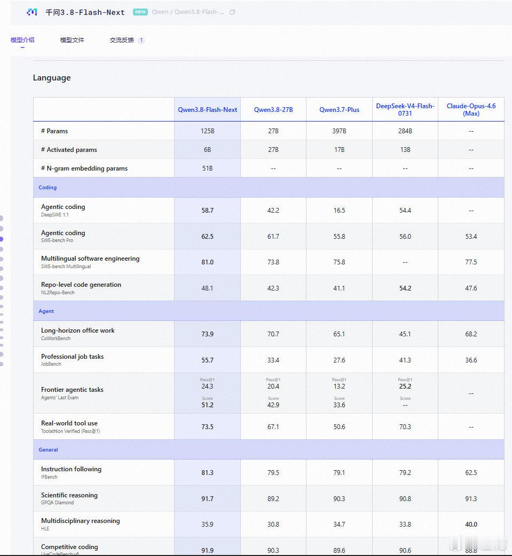512x556 pixels.
Task: Click the 81.3 IFBench score cell
Action: click(x=207, y=473)
